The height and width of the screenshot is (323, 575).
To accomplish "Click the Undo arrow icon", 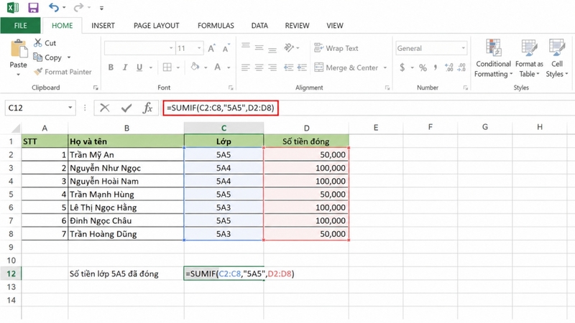I will [x=54, y=7].
